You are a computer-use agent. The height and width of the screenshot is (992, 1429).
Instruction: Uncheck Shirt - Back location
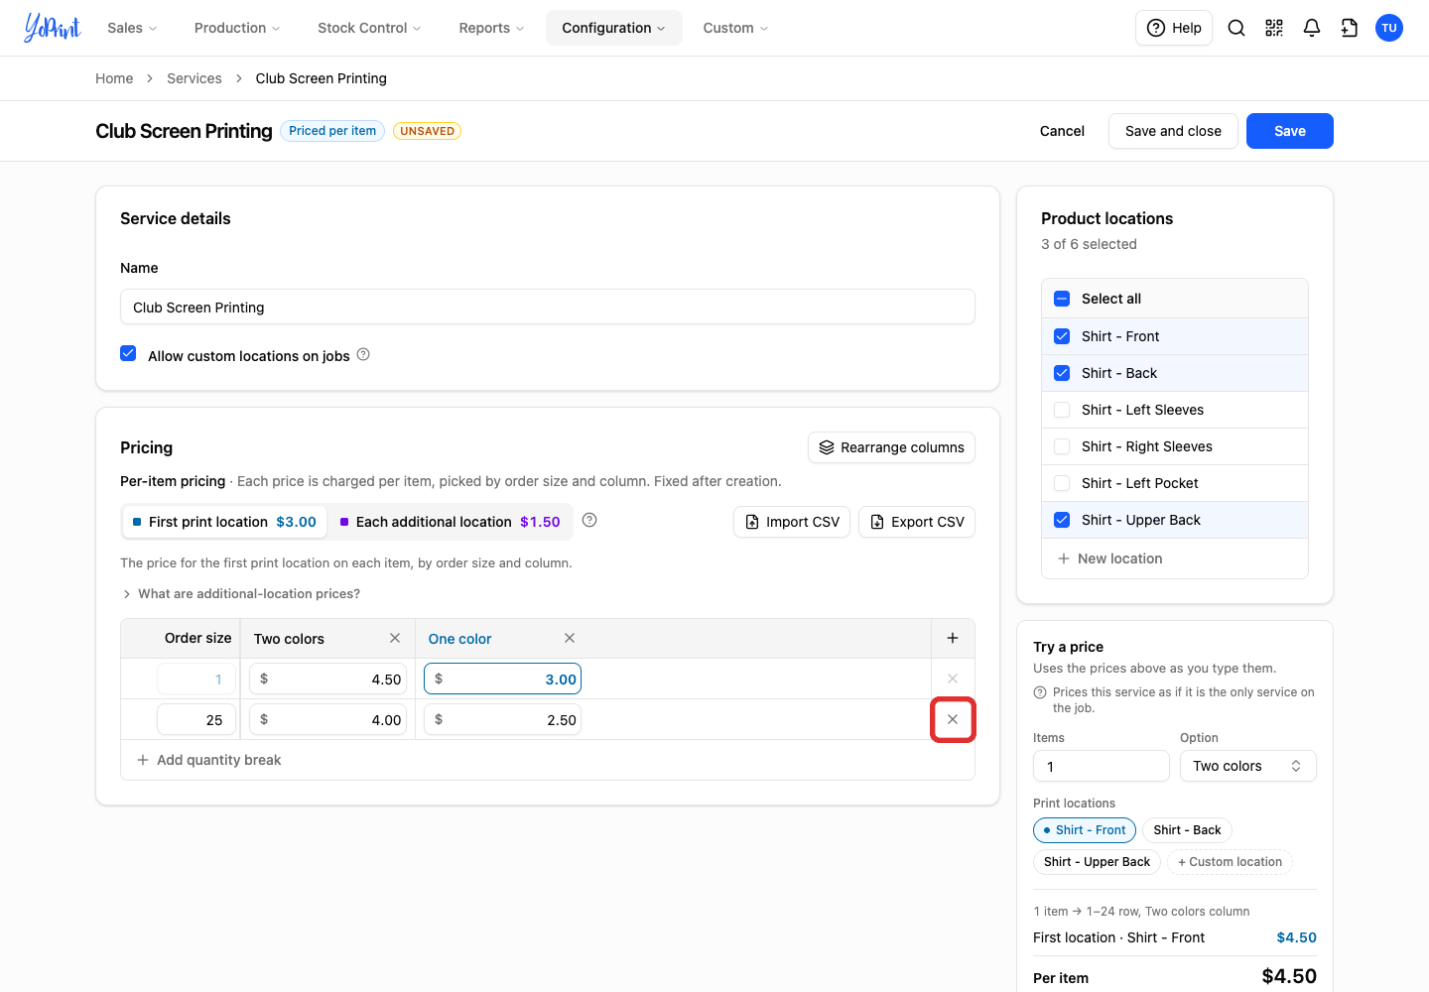coord(1062,373)
